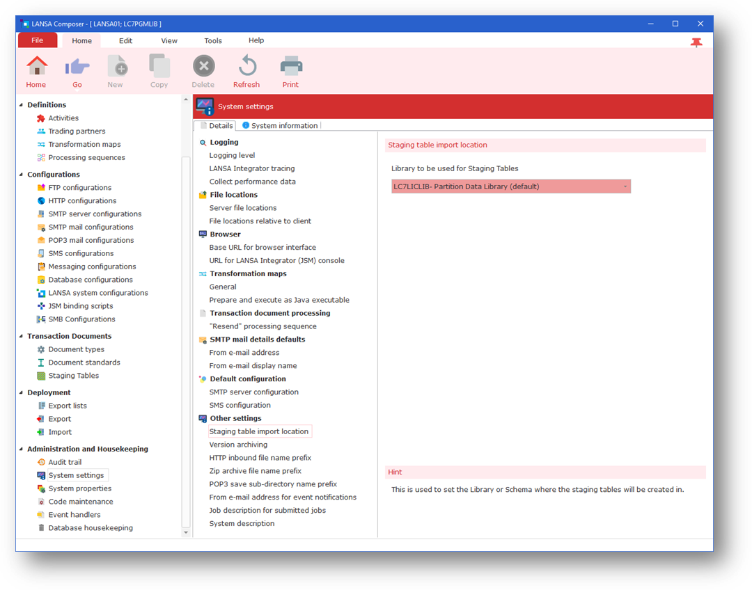752x590 pixels.
Task: Open SMB Configurations
Action: click(x=81, y=319)
